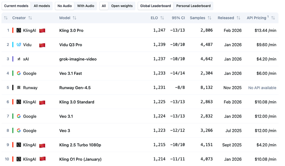Click KlingAI logo in Kling O1 Pro row

[x=19, y=159]
